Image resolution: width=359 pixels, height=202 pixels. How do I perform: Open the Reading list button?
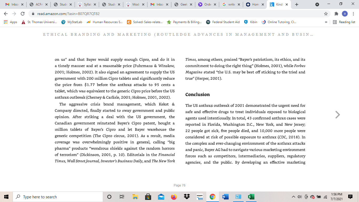coord(344,22)
